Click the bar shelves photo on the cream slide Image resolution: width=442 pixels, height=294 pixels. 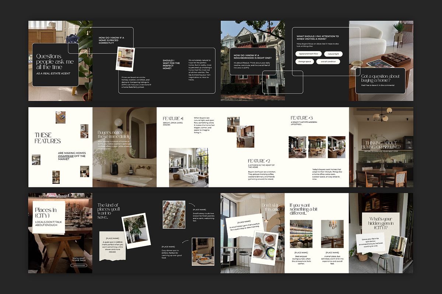coord(301,234)
